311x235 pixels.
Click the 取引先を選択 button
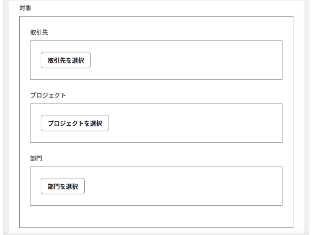[66, 60]
